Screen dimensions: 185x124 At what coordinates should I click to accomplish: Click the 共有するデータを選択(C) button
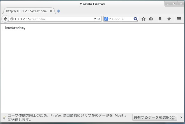tap(154, 117)
